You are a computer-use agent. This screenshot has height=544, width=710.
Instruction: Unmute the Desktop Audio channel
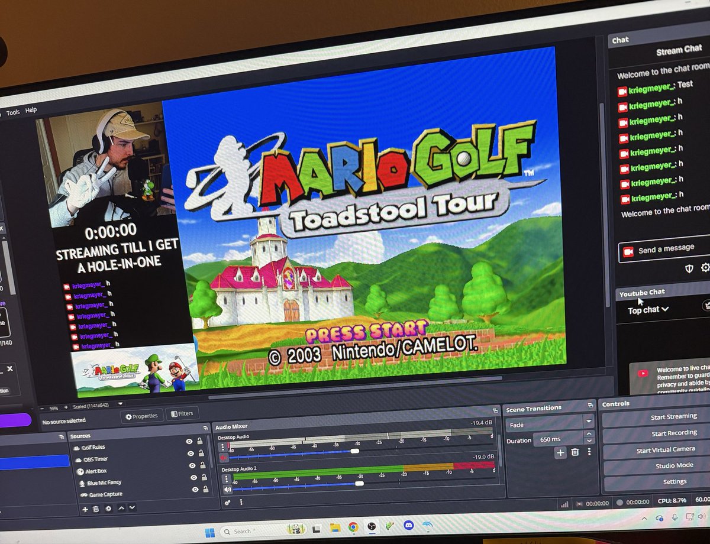click(x=224, y=457)
